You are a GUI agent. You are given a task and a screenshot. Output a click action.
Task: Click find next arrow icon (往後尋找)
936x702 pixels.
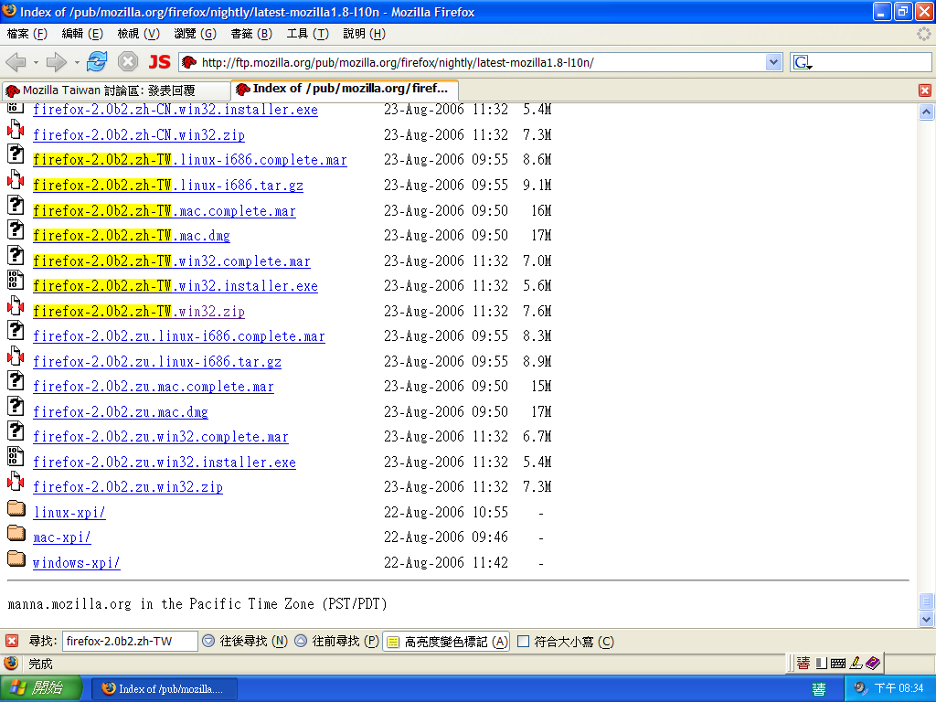[x=208, y=641]
